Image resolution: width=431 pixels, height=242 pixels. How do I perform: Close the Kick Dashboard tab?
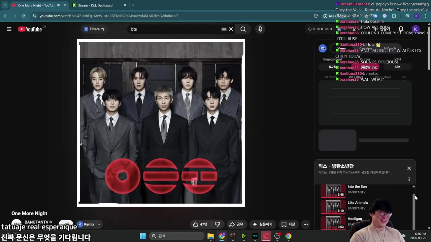[125, 5]
